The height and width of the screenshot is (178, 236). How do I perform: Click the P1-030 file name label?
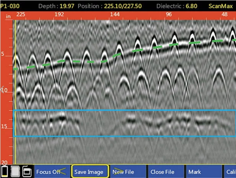[10, 6]
